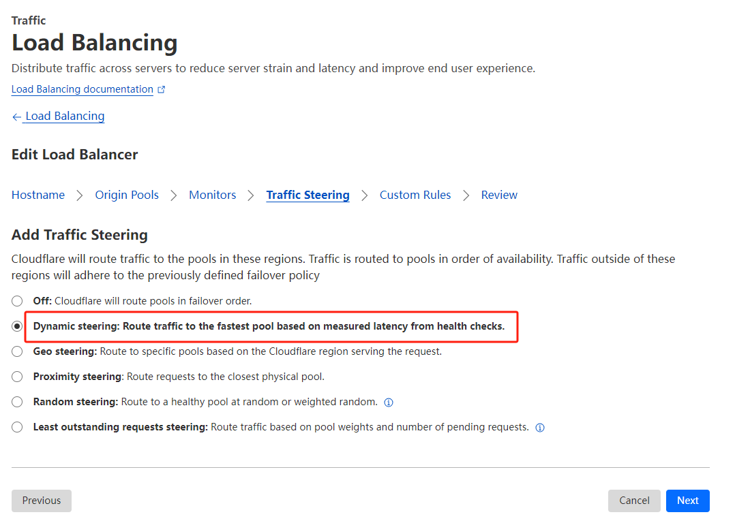Screen dimensions: 735x521
Task: Open the Origin Pools step
Action: tap(127, 195)
